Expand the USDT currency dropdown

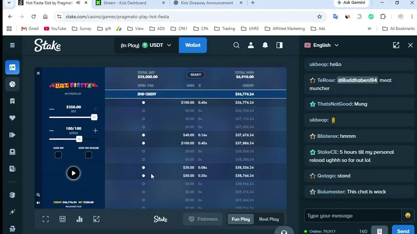pos(169,45)
